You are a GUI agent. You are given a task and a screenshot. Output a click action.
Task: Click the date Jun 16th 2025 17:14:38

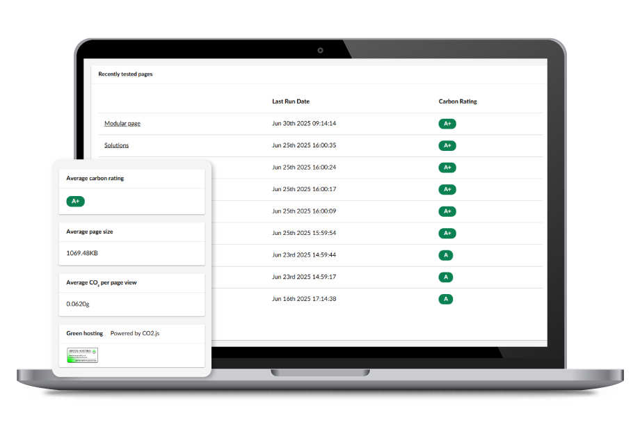click(304, 299)
